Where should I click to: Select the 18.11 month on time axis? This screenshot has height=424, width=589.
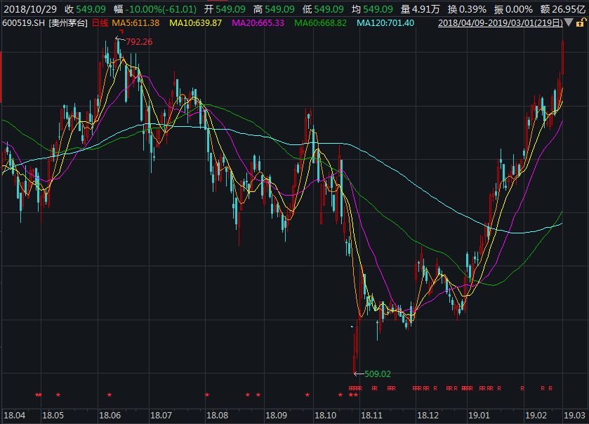click(x=370, y=415)
